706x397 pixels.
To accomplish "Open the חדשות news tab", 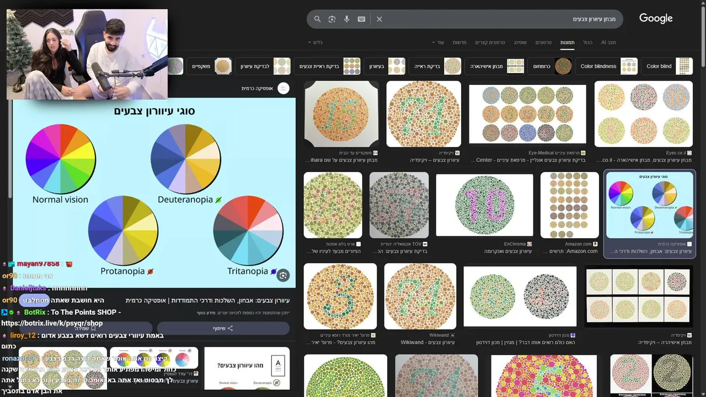I will point(459,42).
